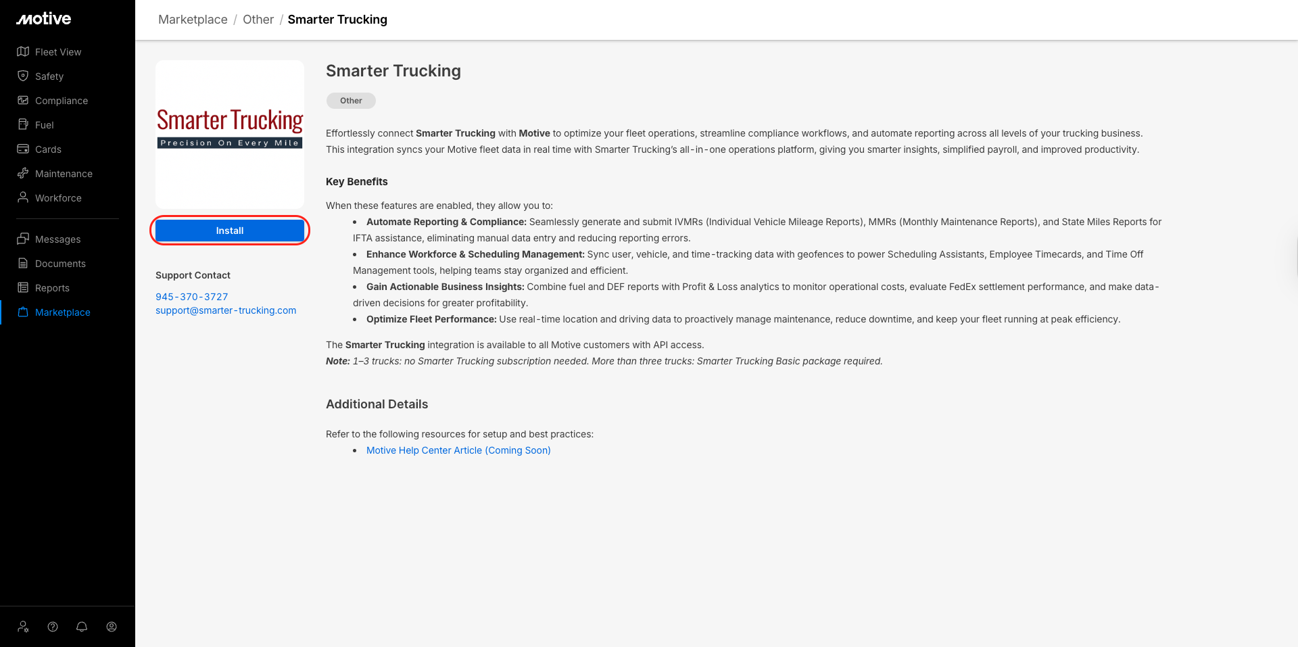Click the Fuel pump icon
The width and height of the screenshot is (1298, 647).
(23, 125)
